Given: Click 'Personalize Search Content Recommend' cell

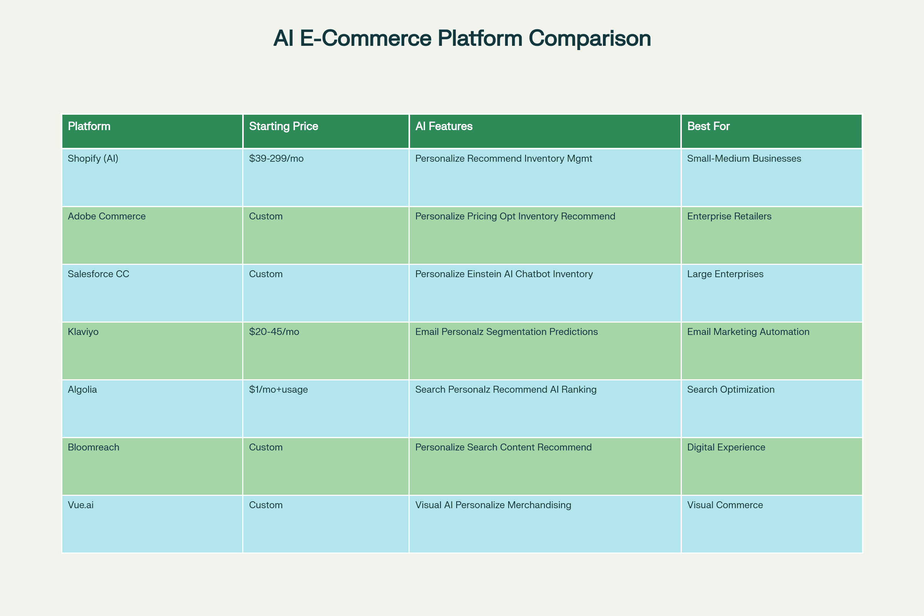Looking at the screenshot, I should [x=545, y=466].
